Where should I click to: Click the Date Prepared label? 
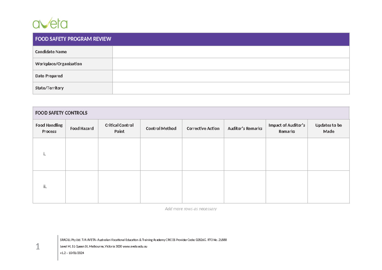tap(49, 76)
